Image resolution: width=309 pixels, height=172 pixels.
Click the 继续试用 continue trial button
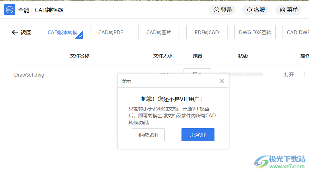[148, 135]
